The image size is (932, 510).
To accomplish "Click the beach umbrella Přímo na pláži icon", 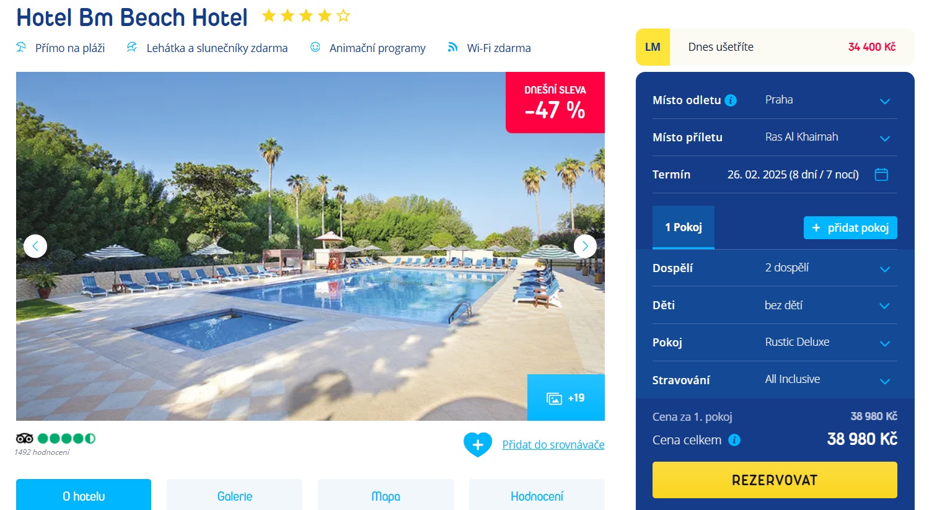I will point(21,47).
